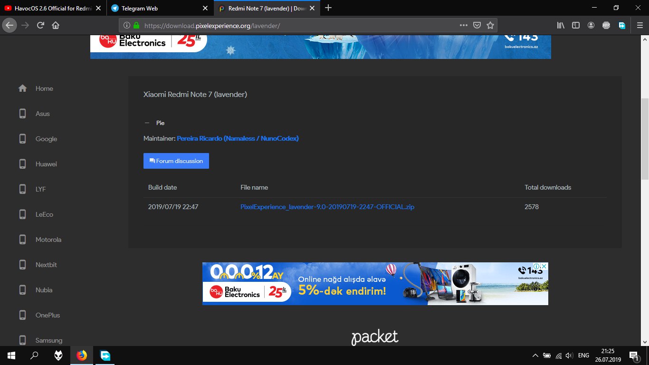Viewport: 649px width, 365px height.
Task: Open Windows taskbar search
Action: pos(34,355)
